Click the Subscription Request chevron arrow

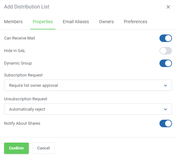(x=165, y=86)
